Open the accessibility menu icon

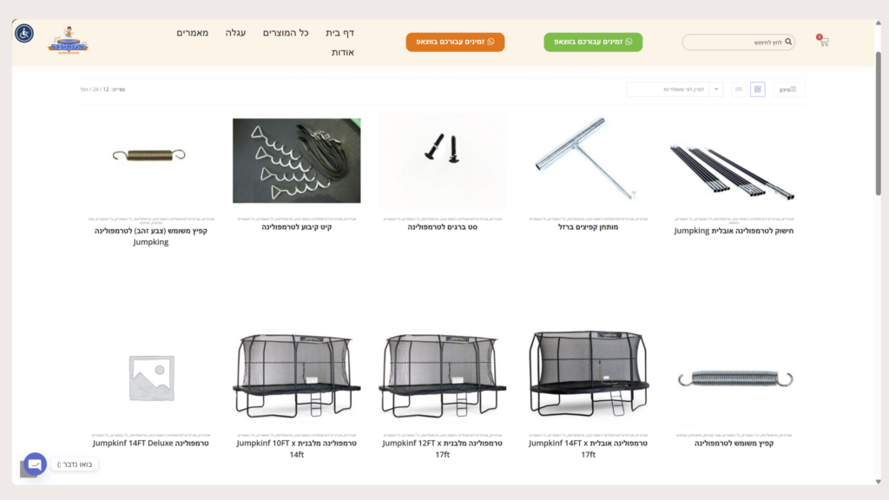coord(23,34)
